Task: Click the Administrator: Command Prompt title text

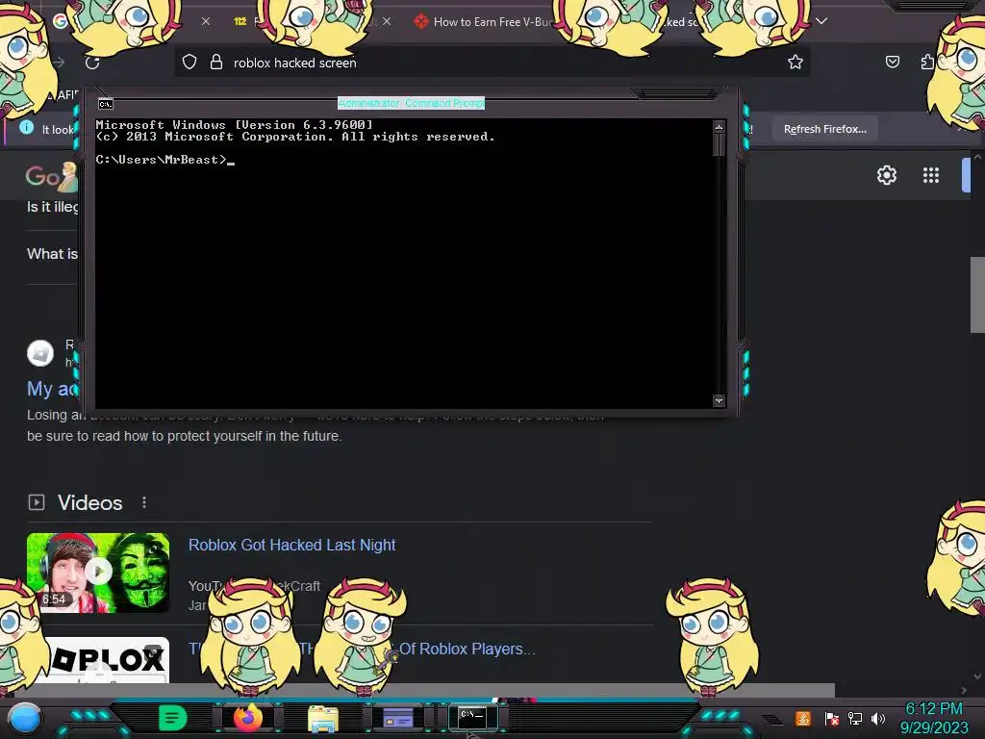Action: point(411,103)
